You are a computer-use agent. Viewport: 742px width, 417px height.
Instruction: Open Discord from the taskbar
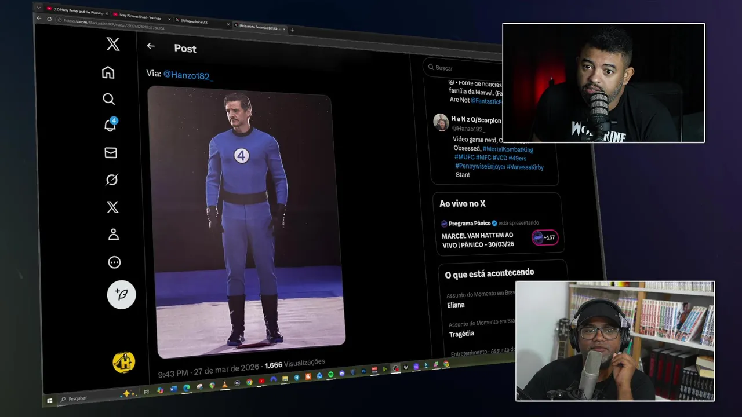click(x=341, y=373)
